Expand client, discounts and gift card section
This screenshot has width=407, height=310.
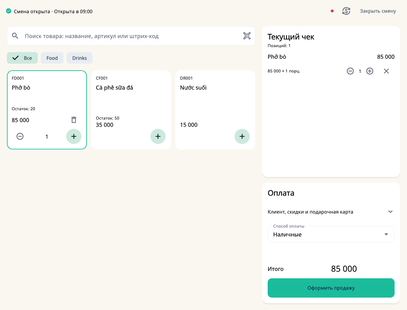click(x=331, y=212)
